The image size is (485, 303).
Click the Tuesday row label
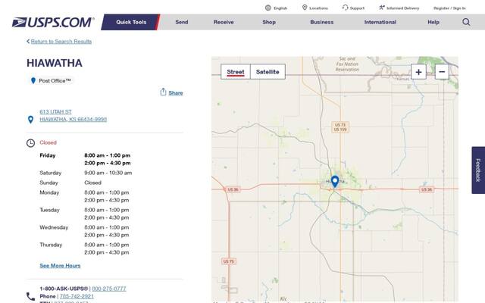point(49,210)
